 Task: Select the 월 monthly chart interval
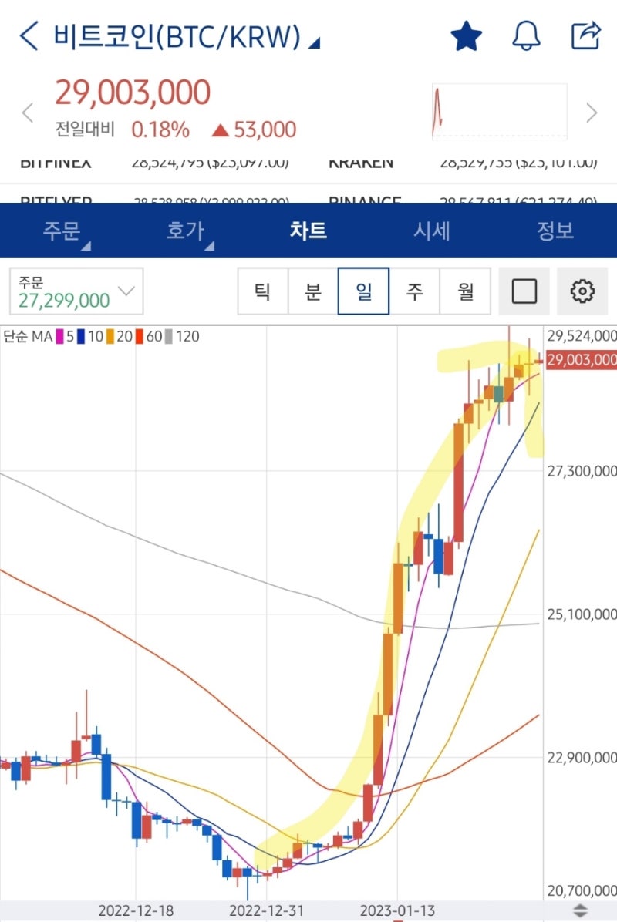click(466, 291)
